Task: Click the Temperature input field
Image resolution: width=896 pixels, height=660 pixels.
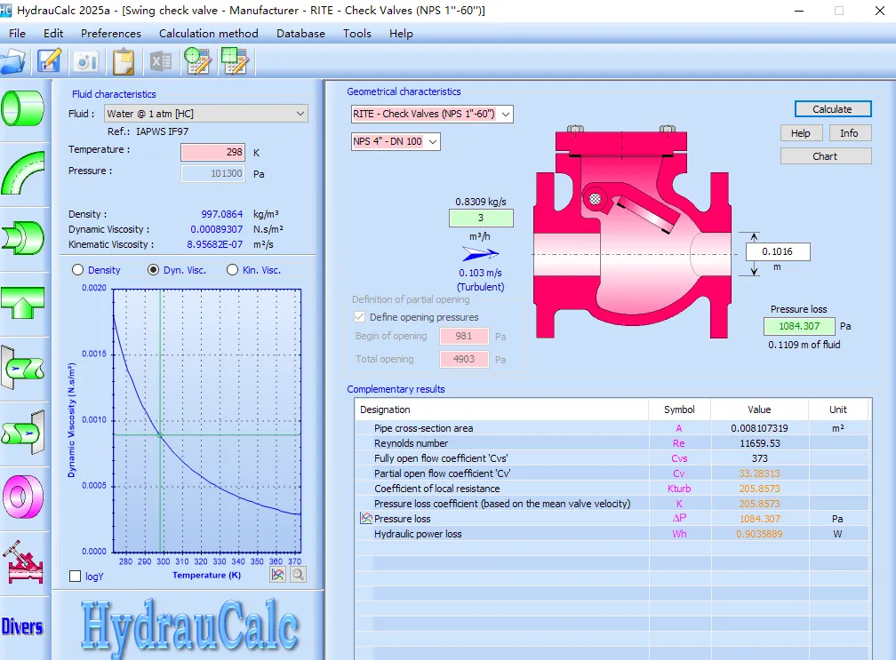Action: [x=213, y=152]
